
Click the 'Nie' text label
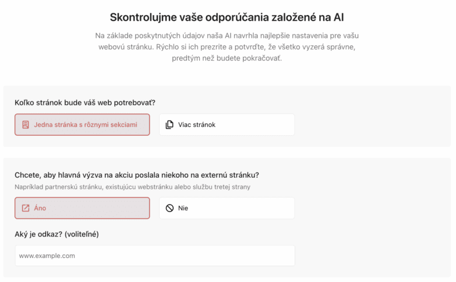click(x=183, y=208)
